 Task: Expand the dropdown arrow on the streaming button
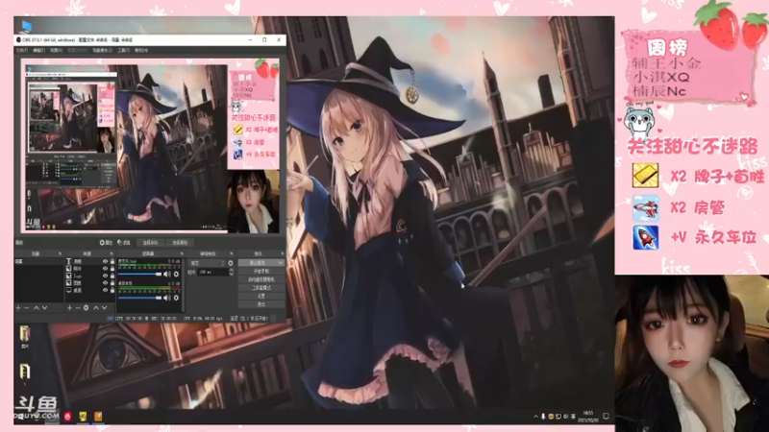point(281,263)
